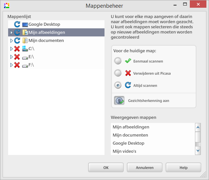This screenshot has height=180, width=209.
Task: Choose the Verwijderen uit Picasa radio option
Action: point(118,73)
